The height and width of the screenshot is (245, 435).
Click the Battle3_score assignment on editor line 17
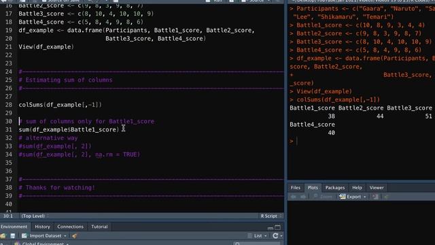point(86,14)
